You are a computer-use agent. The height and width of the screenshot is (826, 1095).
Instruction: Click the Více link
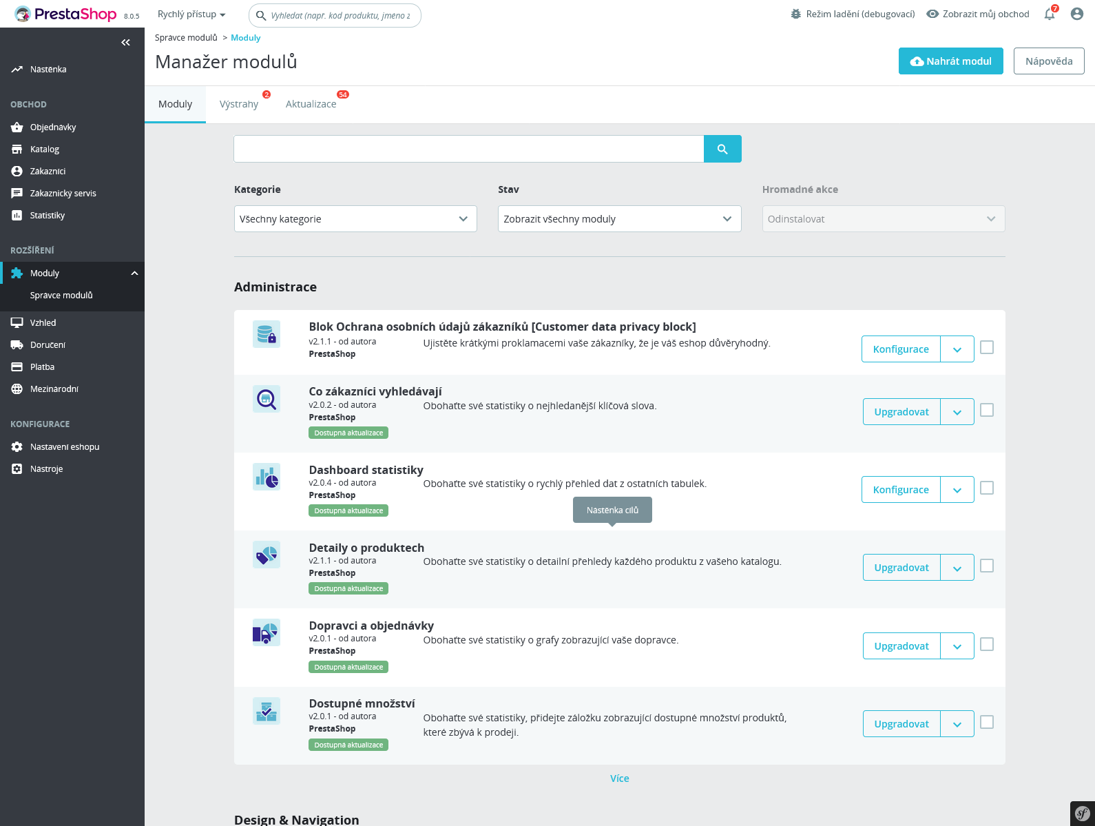pyautogui.click(x=619, y=778)
